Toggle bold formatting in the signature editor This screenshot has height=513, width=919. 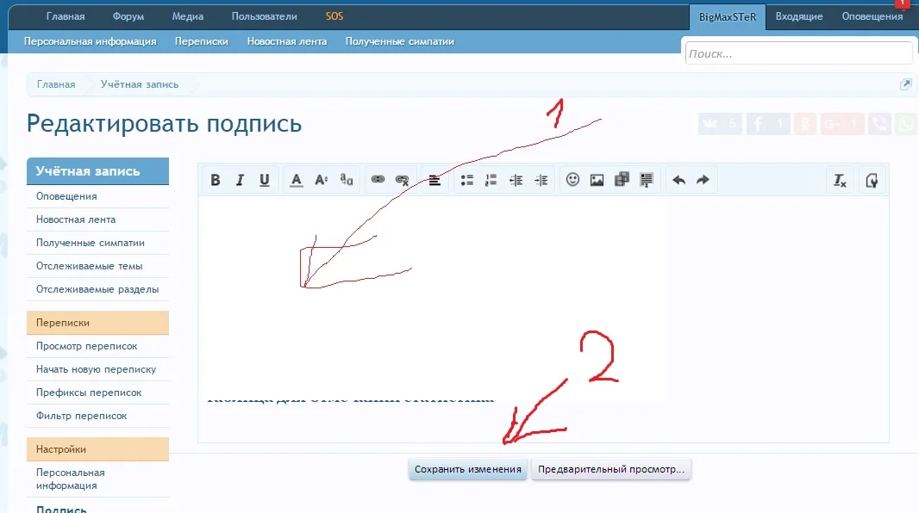coord(216,180)
